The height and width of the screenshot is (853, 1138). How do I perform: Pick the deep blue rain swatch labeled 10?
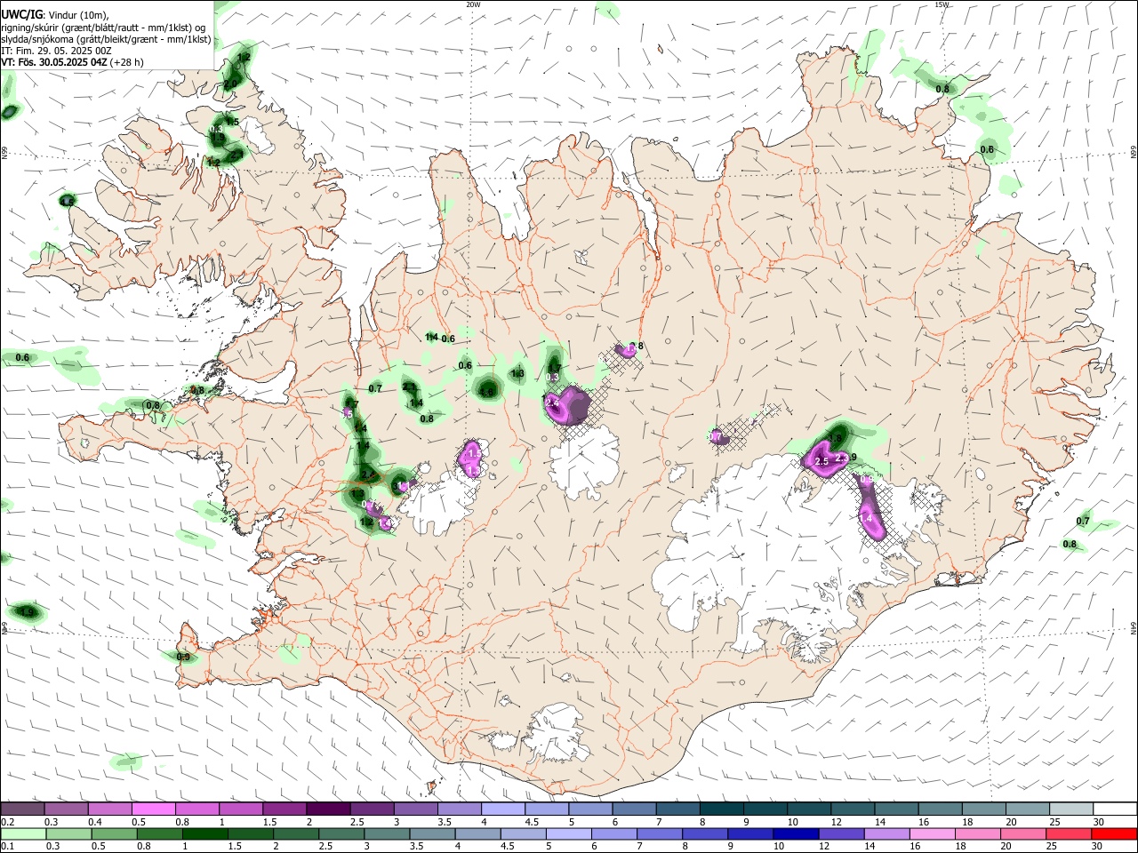(x=797, y=833)
